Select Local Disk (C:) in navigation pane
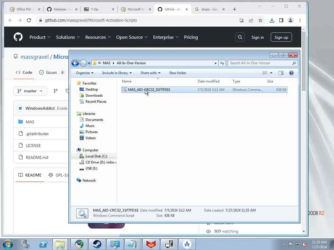Viewport: 334px width, 250px height. 96,156
